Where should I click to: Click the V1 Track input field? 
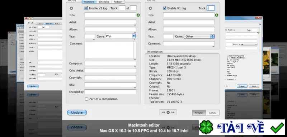[211, 8]
